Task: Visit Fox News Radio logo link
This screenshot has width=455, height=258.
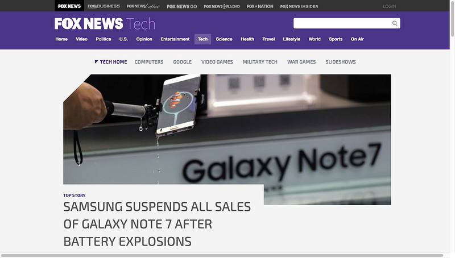Action: click(222, 6)
